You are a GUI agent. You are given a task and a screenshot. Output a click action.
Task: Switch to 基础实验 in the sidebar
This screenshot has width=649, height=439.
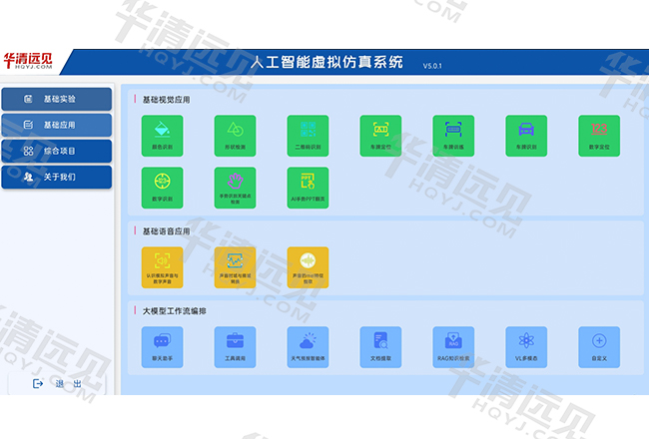56,99
